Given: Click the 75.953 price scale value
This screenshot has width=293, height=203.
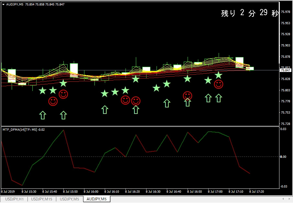Looking at the screenshot, I should pyautogui.click(x=285, y=23).
